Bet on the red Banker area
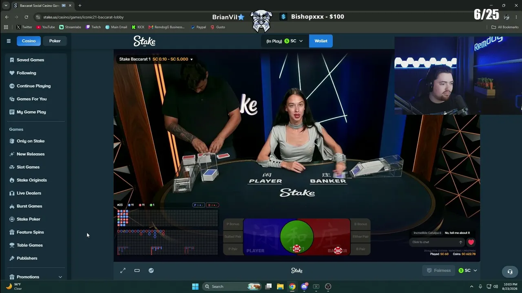 (x=332, y=237)
